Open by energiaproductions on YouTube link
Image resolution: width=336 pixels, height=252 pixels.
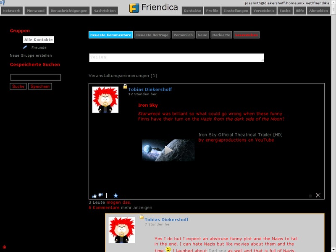[x=236, y=140]
